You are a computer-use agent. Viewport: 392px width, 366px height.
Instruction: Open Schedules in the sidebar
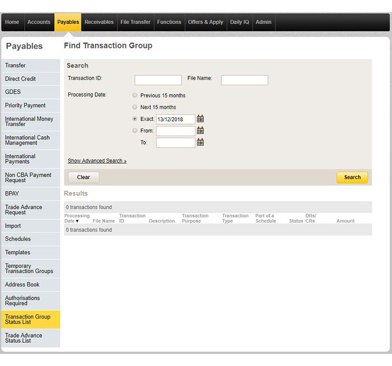click(x=31, y=239)
